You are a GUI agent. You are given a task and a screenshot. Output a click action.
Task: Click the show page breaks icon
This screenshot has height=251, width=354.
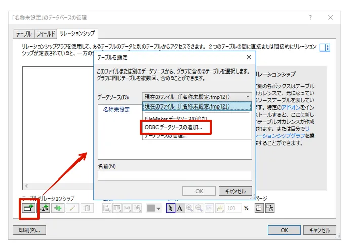(259, 208)
